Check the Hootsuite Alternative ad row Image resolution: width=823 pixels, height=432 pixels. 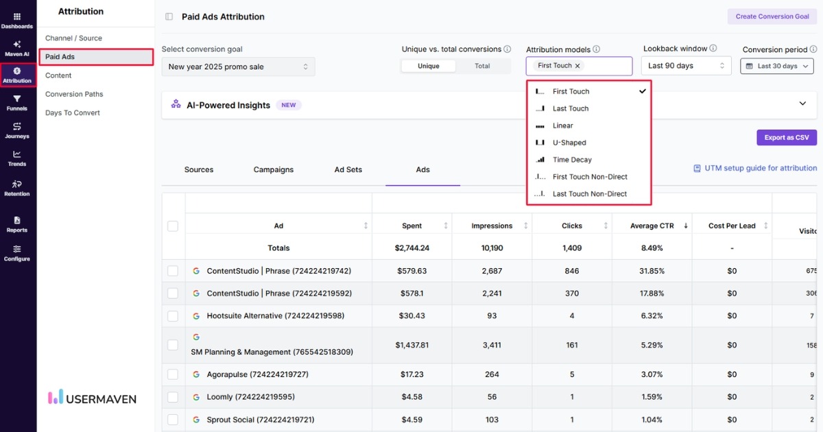point(172,315)
